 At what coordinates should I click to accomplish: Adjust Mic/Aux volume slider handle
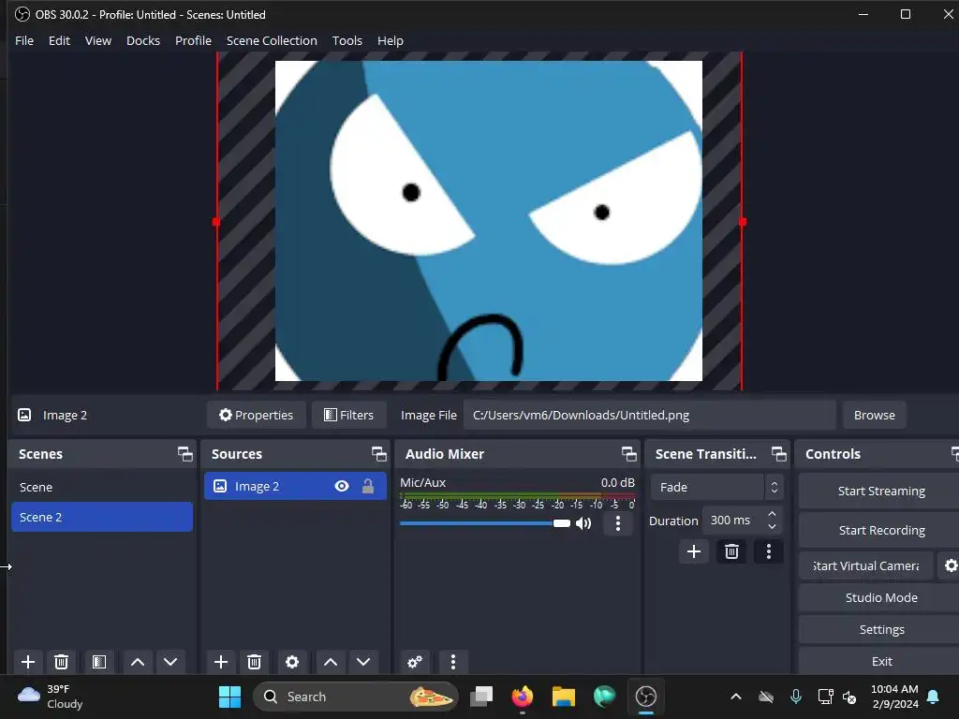(x=562, y=523)
